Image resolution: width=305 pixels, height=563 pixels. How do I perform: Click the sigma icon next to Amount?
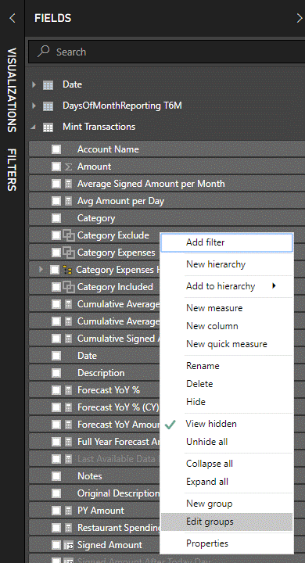(68, 167)
